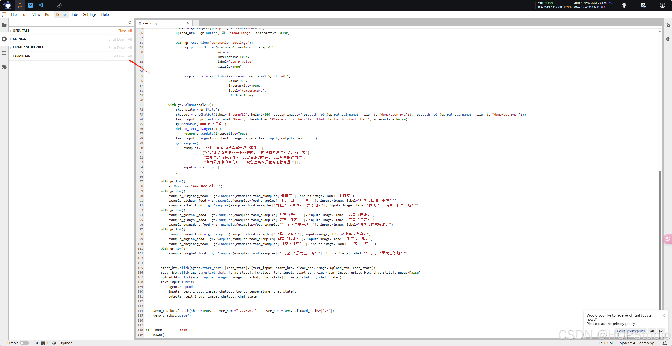Open the file browser sidebar icon
Image resolution: width=672 pixels, height=346 pixels.
point(4,25)
